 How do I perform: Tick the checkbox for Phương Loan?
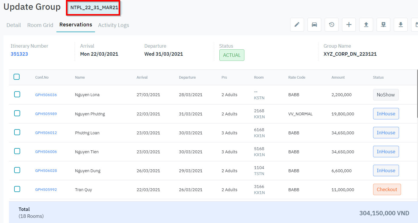tap(17, 132)
